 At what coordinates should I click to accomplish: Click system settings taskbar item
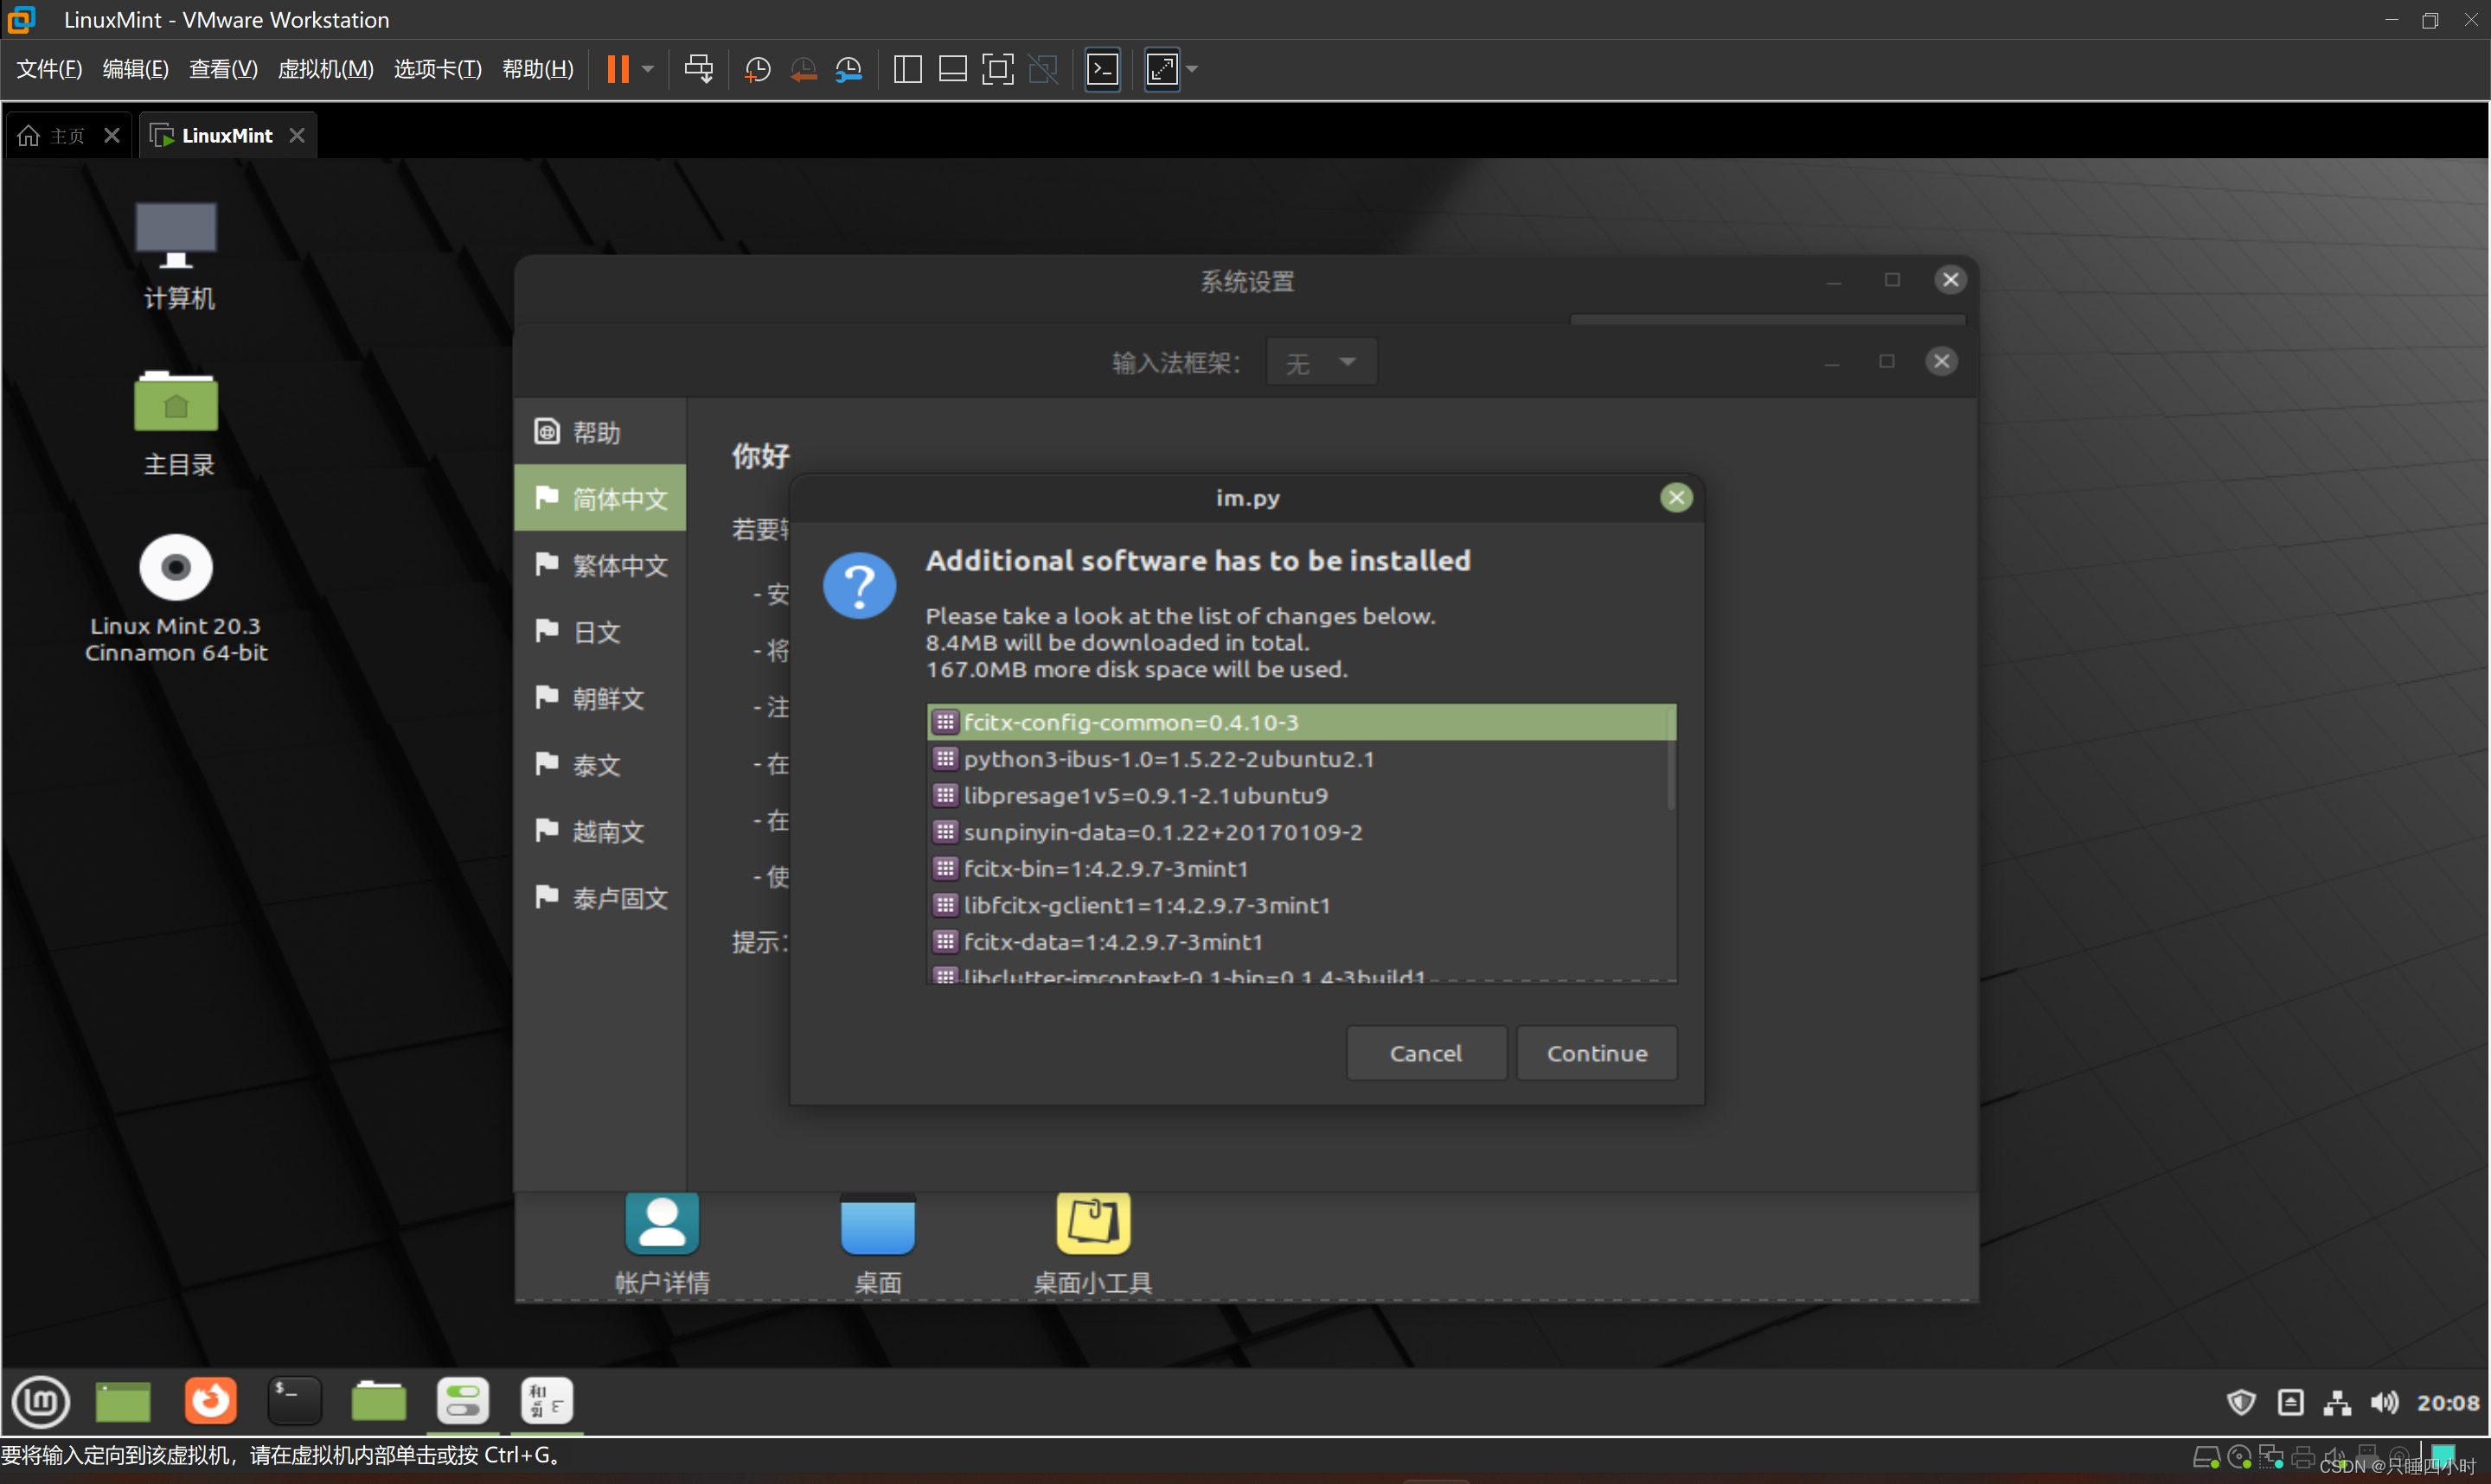coord(464,1401)
